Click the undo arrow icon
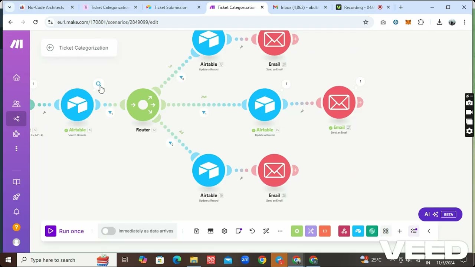 (252, 231)
